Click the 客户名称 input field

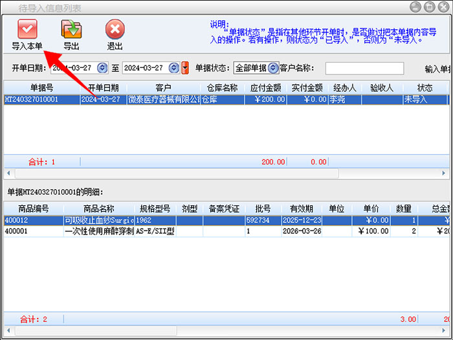[x=364, y=68]
